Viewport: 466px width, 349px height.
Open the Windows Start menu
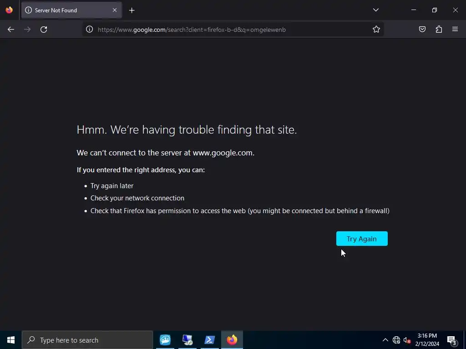coord(11,340)
